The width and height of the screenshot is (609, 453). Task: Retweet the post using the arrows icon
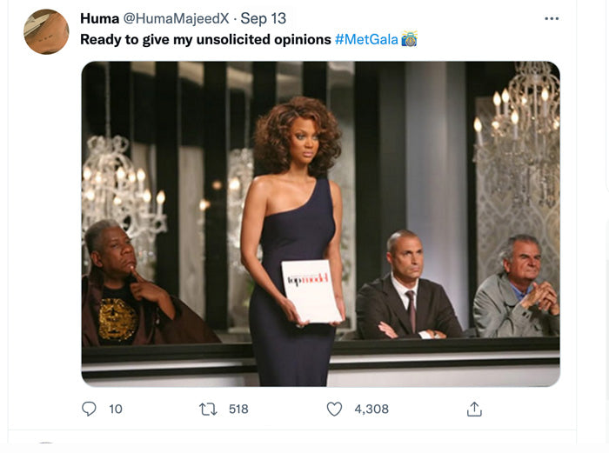coord(208,409)
